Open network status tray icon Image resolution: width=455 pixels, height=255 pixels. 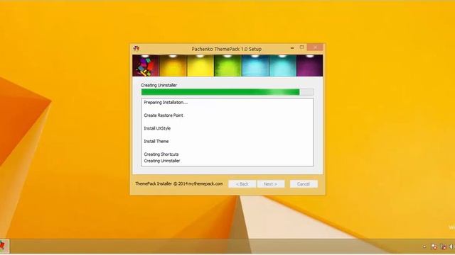pos(444,246)
